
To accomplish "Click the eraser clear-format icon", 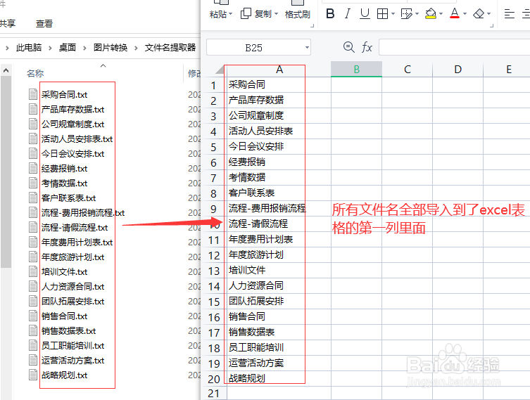I will click(479, 14).
